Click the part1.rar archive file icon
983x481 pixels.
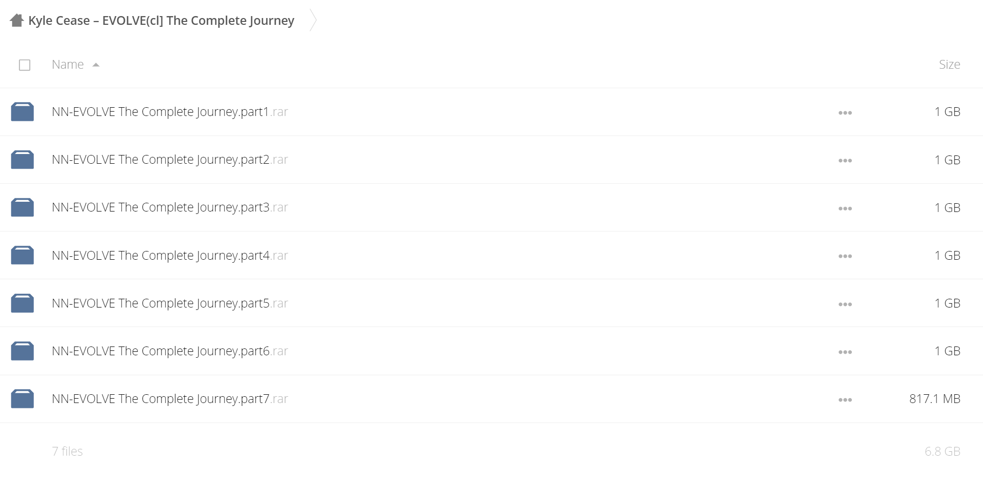point(22,112)
